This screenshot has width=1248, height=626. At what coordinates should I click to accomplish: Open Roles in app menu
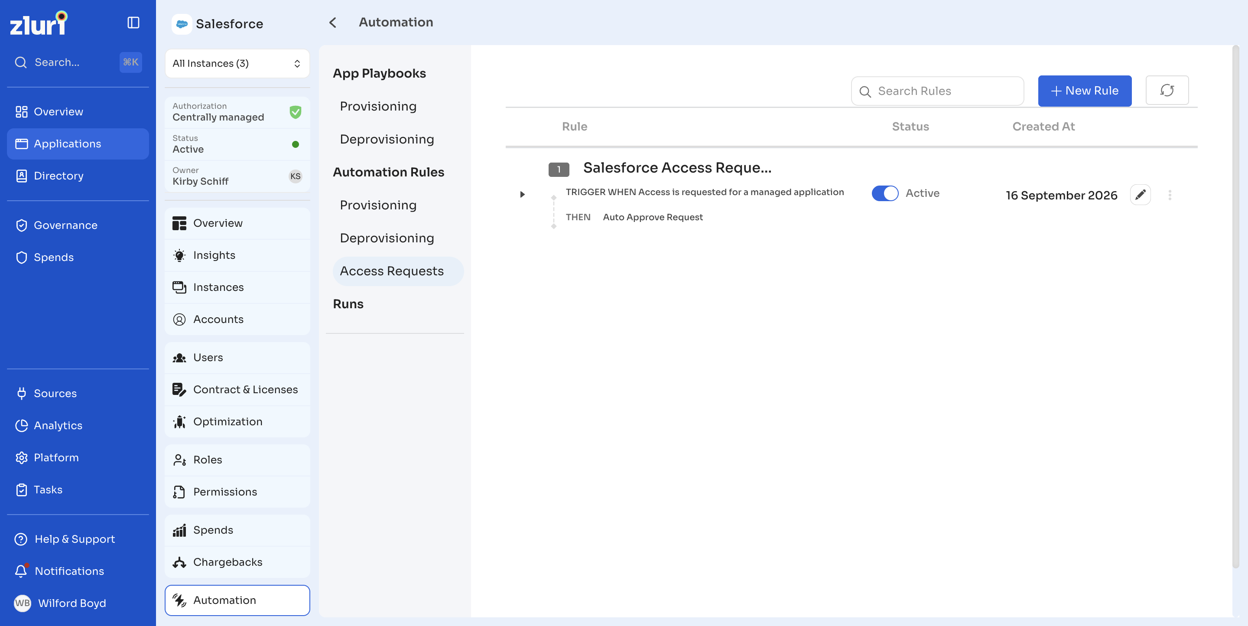pos(237,460)
